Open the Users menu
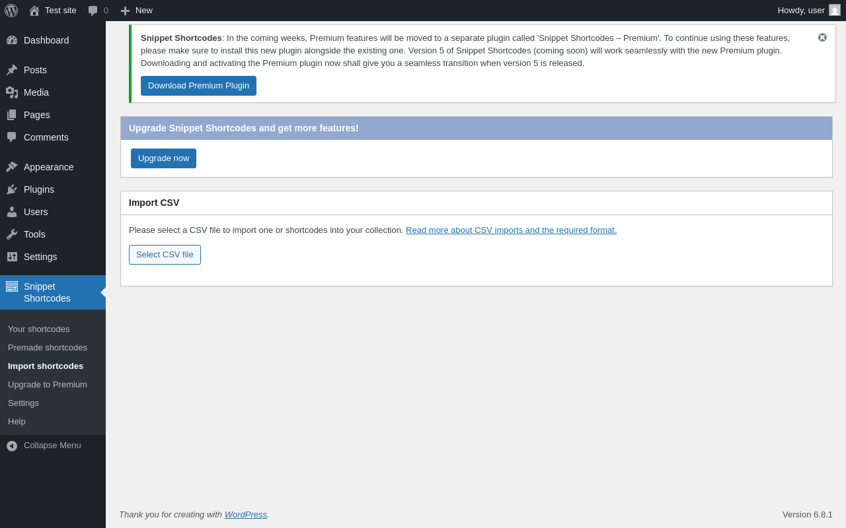 click(x=36, y=212)
